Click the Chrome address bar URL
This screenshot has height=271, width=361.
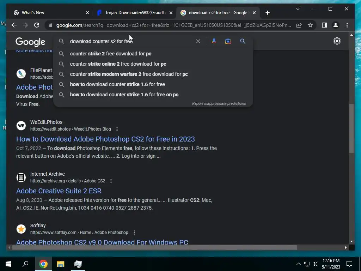click(173, 25)
